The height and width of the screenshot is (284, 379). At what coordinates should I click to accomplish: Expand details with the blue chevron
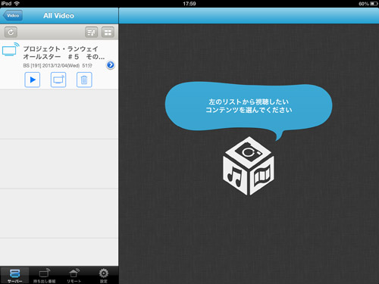[111, 65]
